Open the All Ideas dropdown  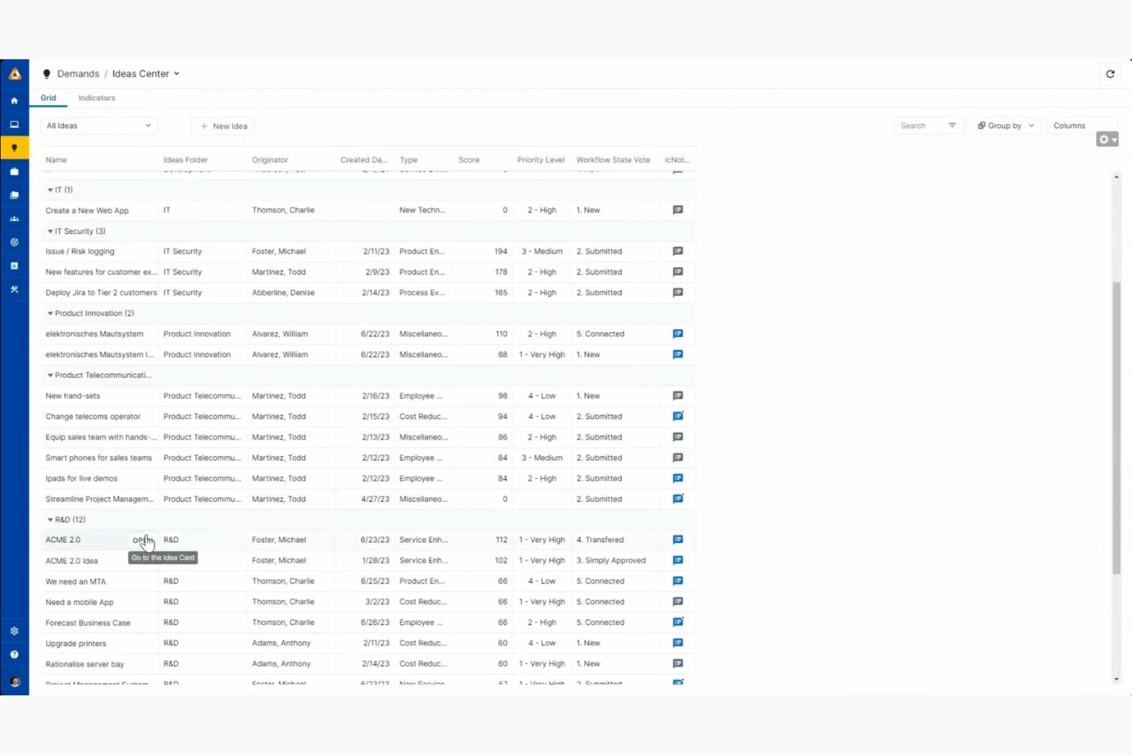[x=98, y=125]
